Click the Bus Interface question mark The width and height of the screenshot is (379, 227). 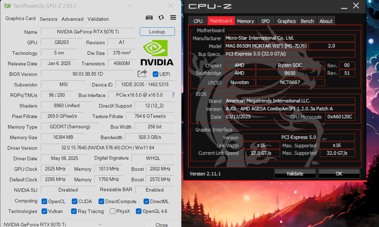pos(173,95)
